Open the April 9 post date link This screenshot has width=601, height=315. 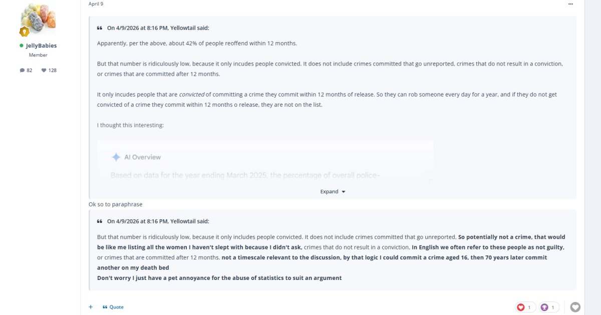click(96, 4)
